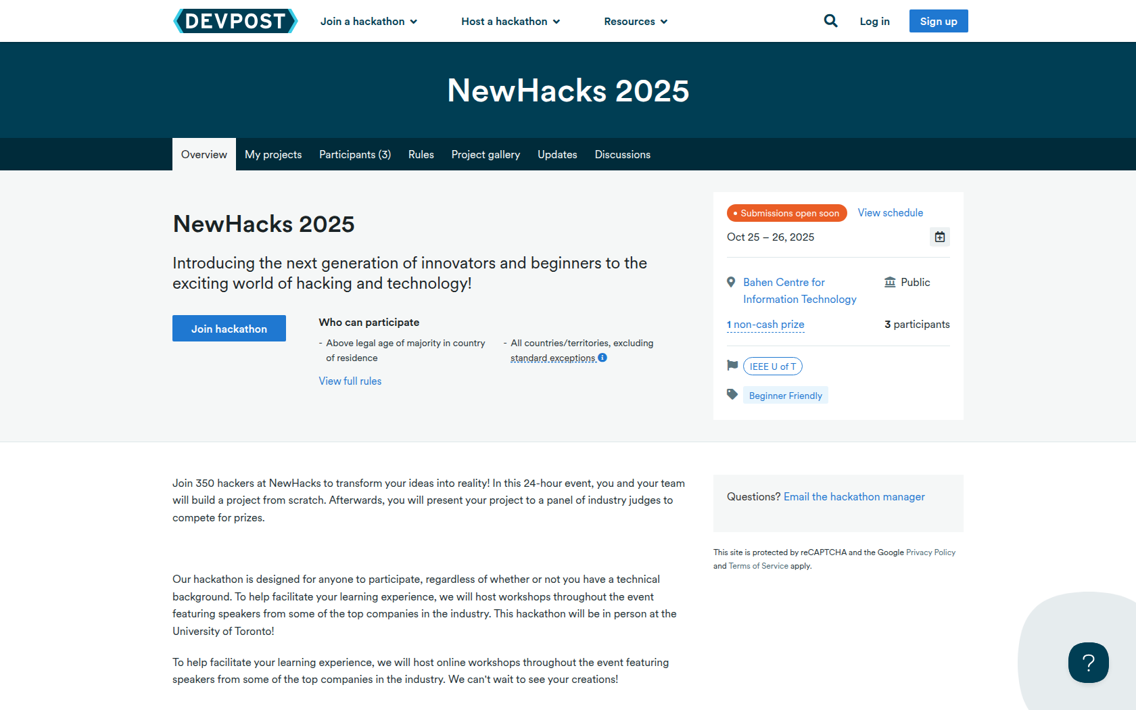Click the Devpost logo
Viewport: 1136px width, 710px height.
point(235,21)
